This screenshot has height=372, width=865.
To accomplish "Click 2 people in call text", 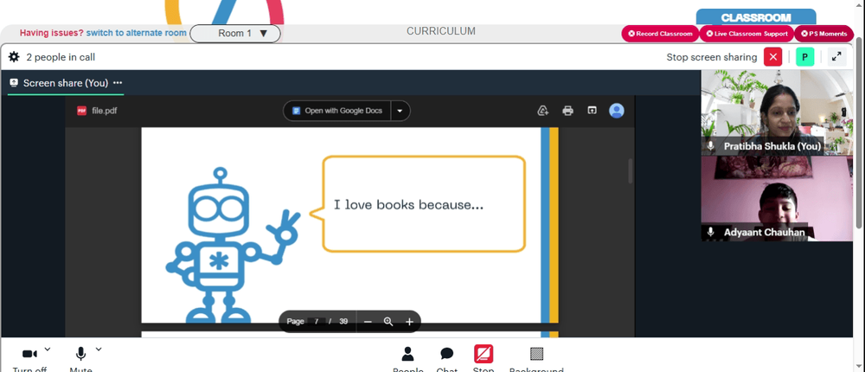I will pyautogui.click(x=61, y=57).
